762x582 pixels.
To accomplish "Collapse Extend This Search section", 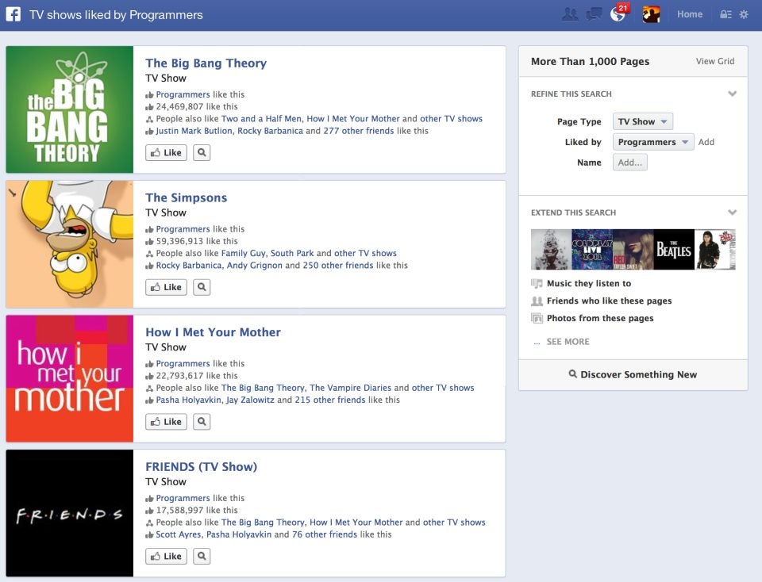I will (732, 213).
